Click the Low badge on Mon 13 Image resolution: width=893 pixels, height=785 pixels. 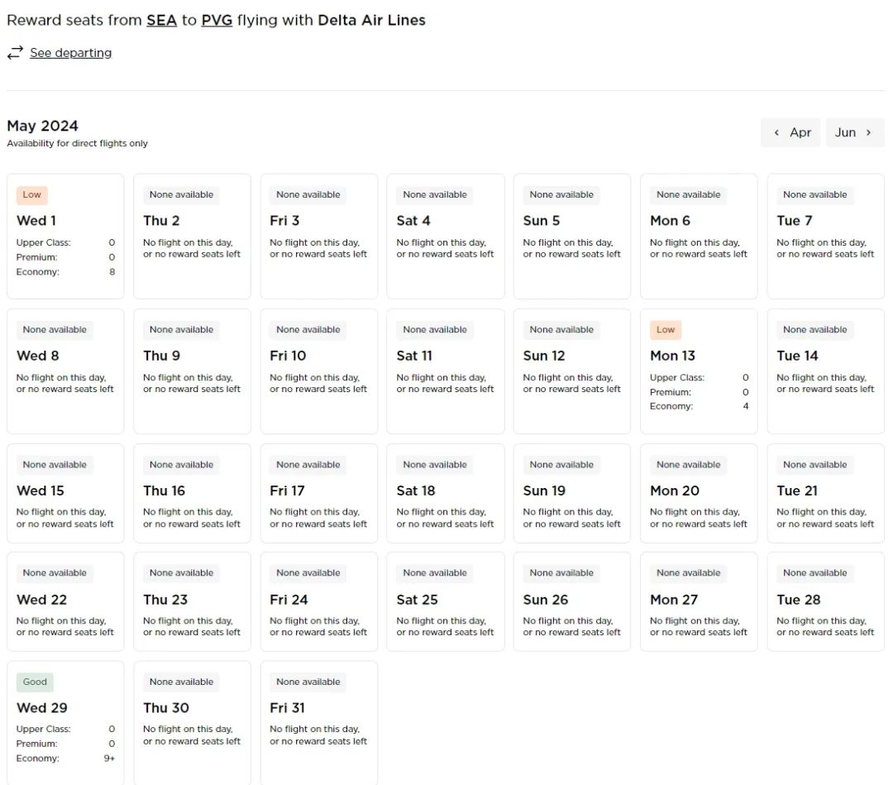(666, 330)
